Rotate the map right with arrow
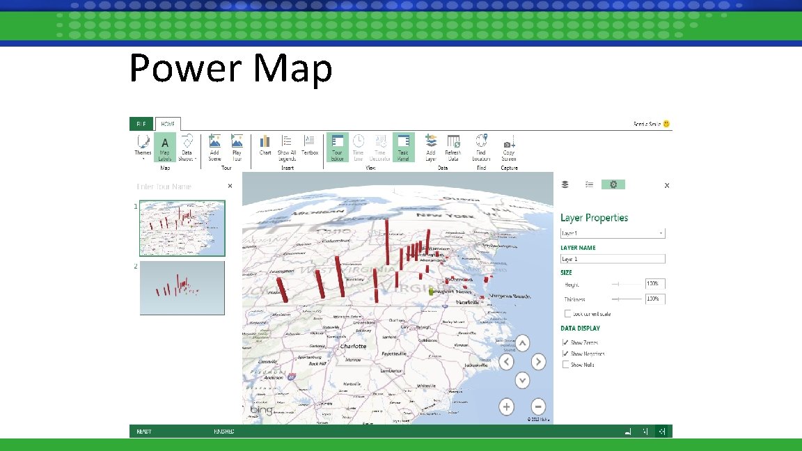Viewport: 802px width, 451px height. pyautogui.click(x=538, y=362)
